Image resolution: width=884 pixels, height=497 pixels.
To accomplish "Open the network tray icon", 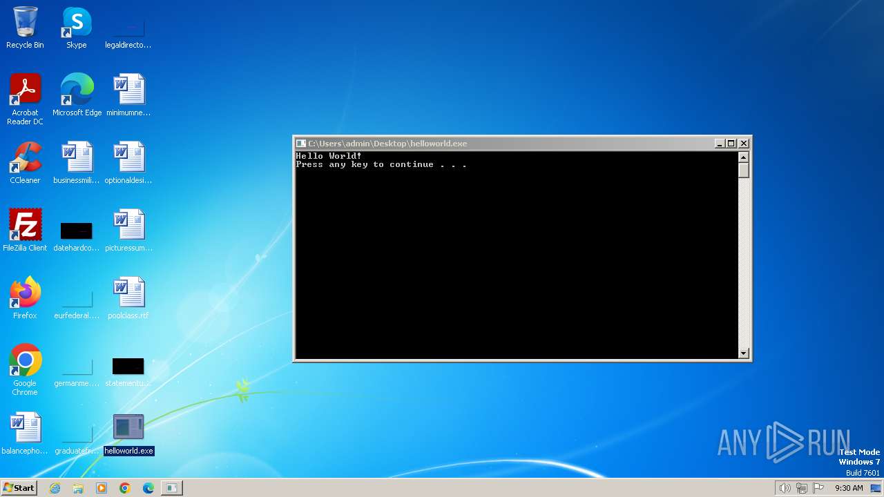I will point(801,488).
